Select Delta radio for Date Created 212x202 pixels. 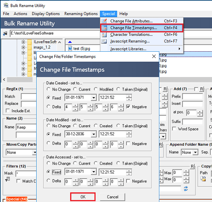coord(48,106)
